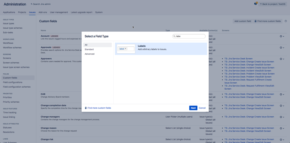Open Sub-tasks in sidebar
Image resolution: width=290 pixels, height=143 pixels.
(x=8, y=32)
